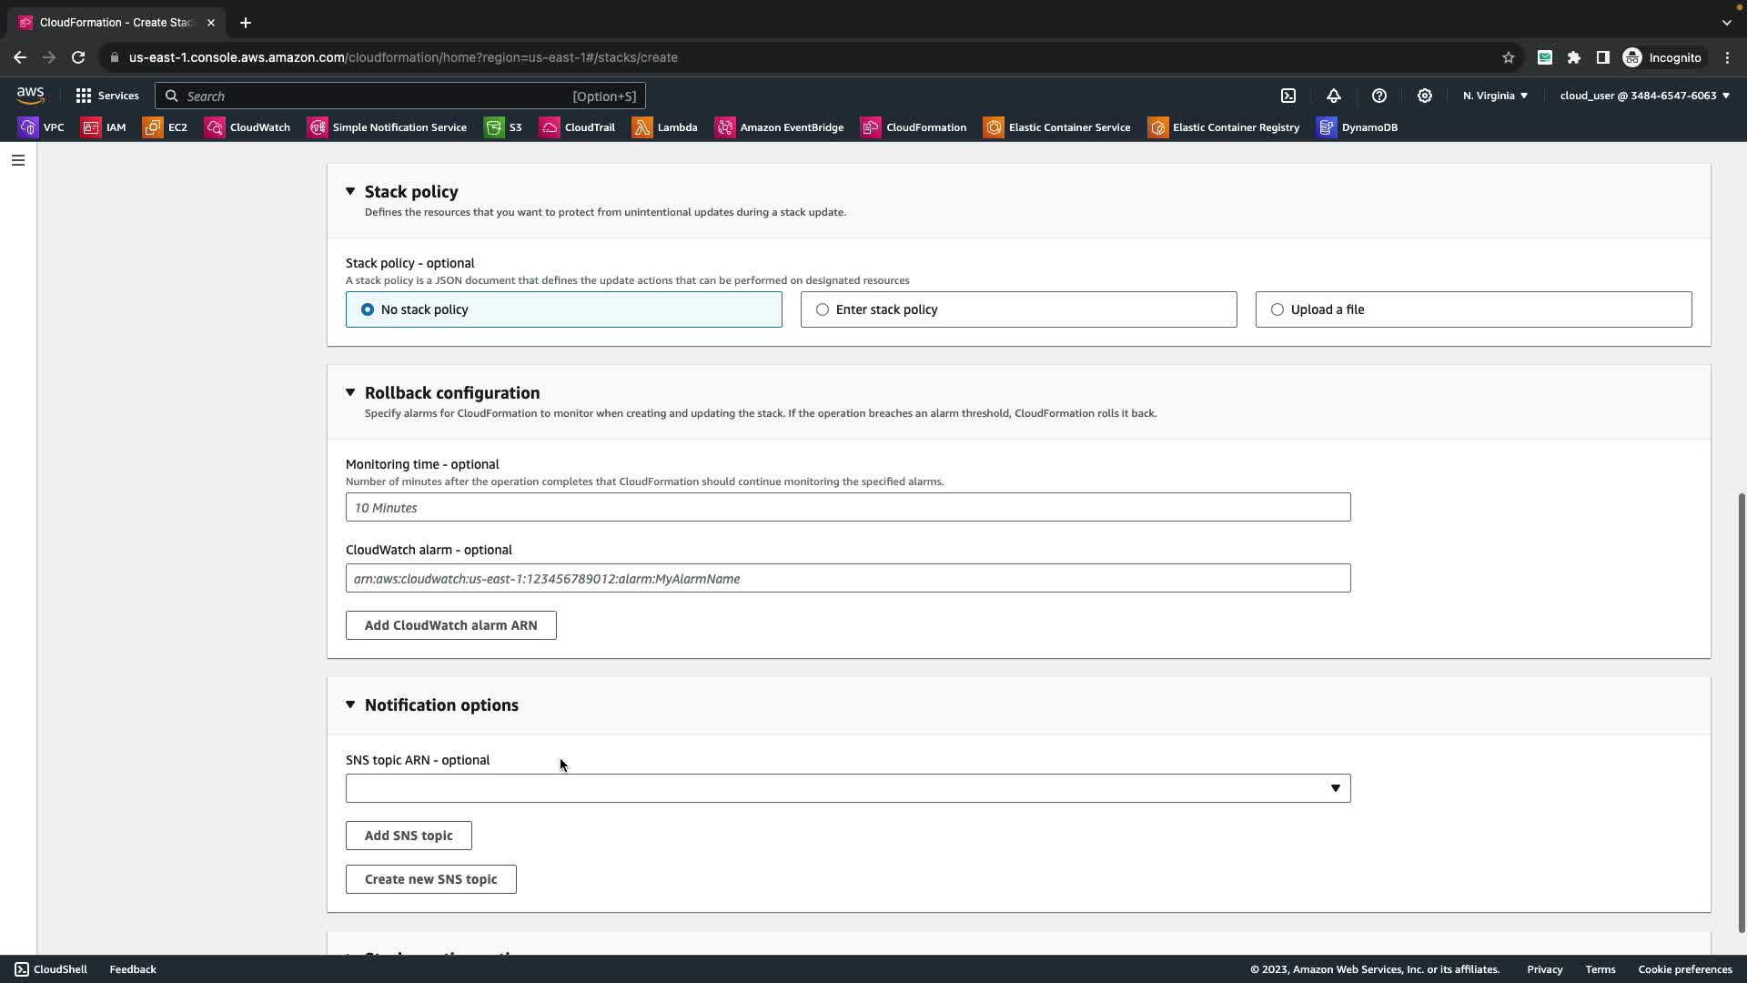Go to DynamoDB service shortcut

pyautogui.click(x=1358, y=127)
